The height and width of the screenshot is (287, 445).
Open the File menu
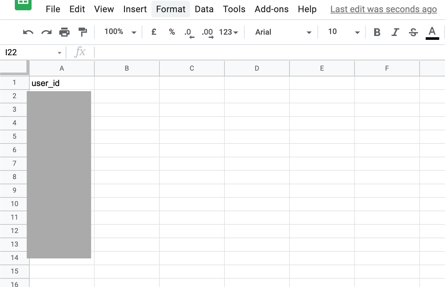click(x=53, y=9)
